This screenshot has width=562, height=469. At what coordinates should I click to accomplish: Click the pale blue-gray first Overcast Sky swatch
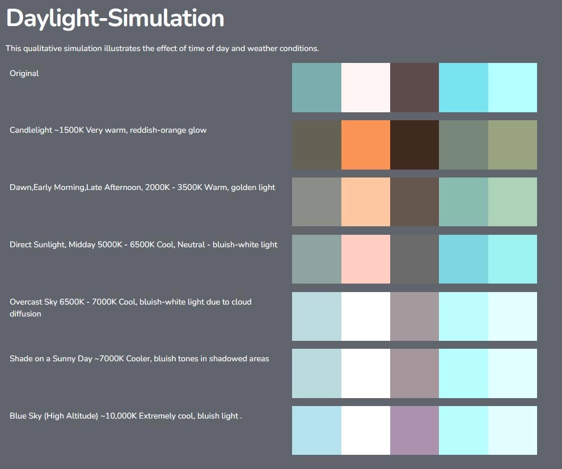(x=316, y=316)
